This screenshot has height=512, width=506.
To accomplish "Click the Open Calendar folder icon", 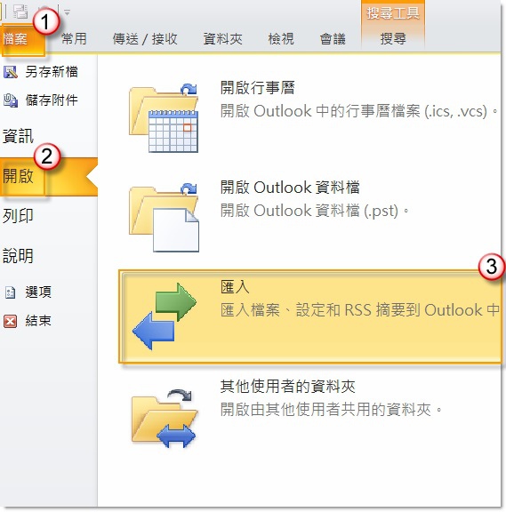I will pyautogui.click(x=164, y=117).
